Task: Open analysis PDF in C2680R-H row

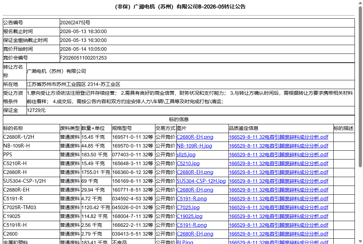Action: click(279, 172)
